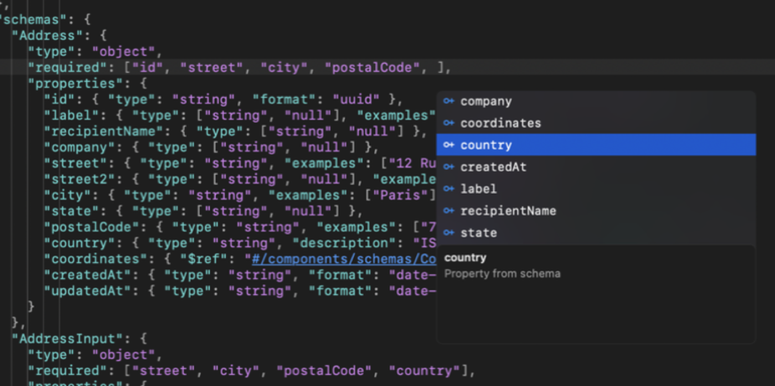Click the property icon next to label suggestion
The height and width of the screenshot is (386, 775).
pyautogui.click(x=448, y=189)
